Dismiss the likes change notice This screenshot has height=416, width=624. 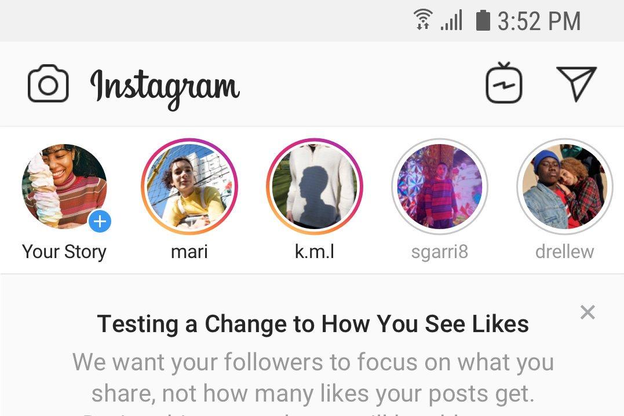587,312
